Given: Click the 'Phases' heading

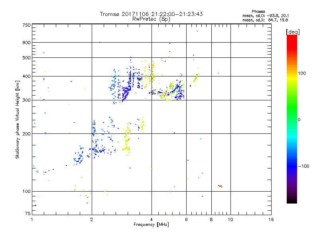Looking at the screenshot, I should pos(258,12).
